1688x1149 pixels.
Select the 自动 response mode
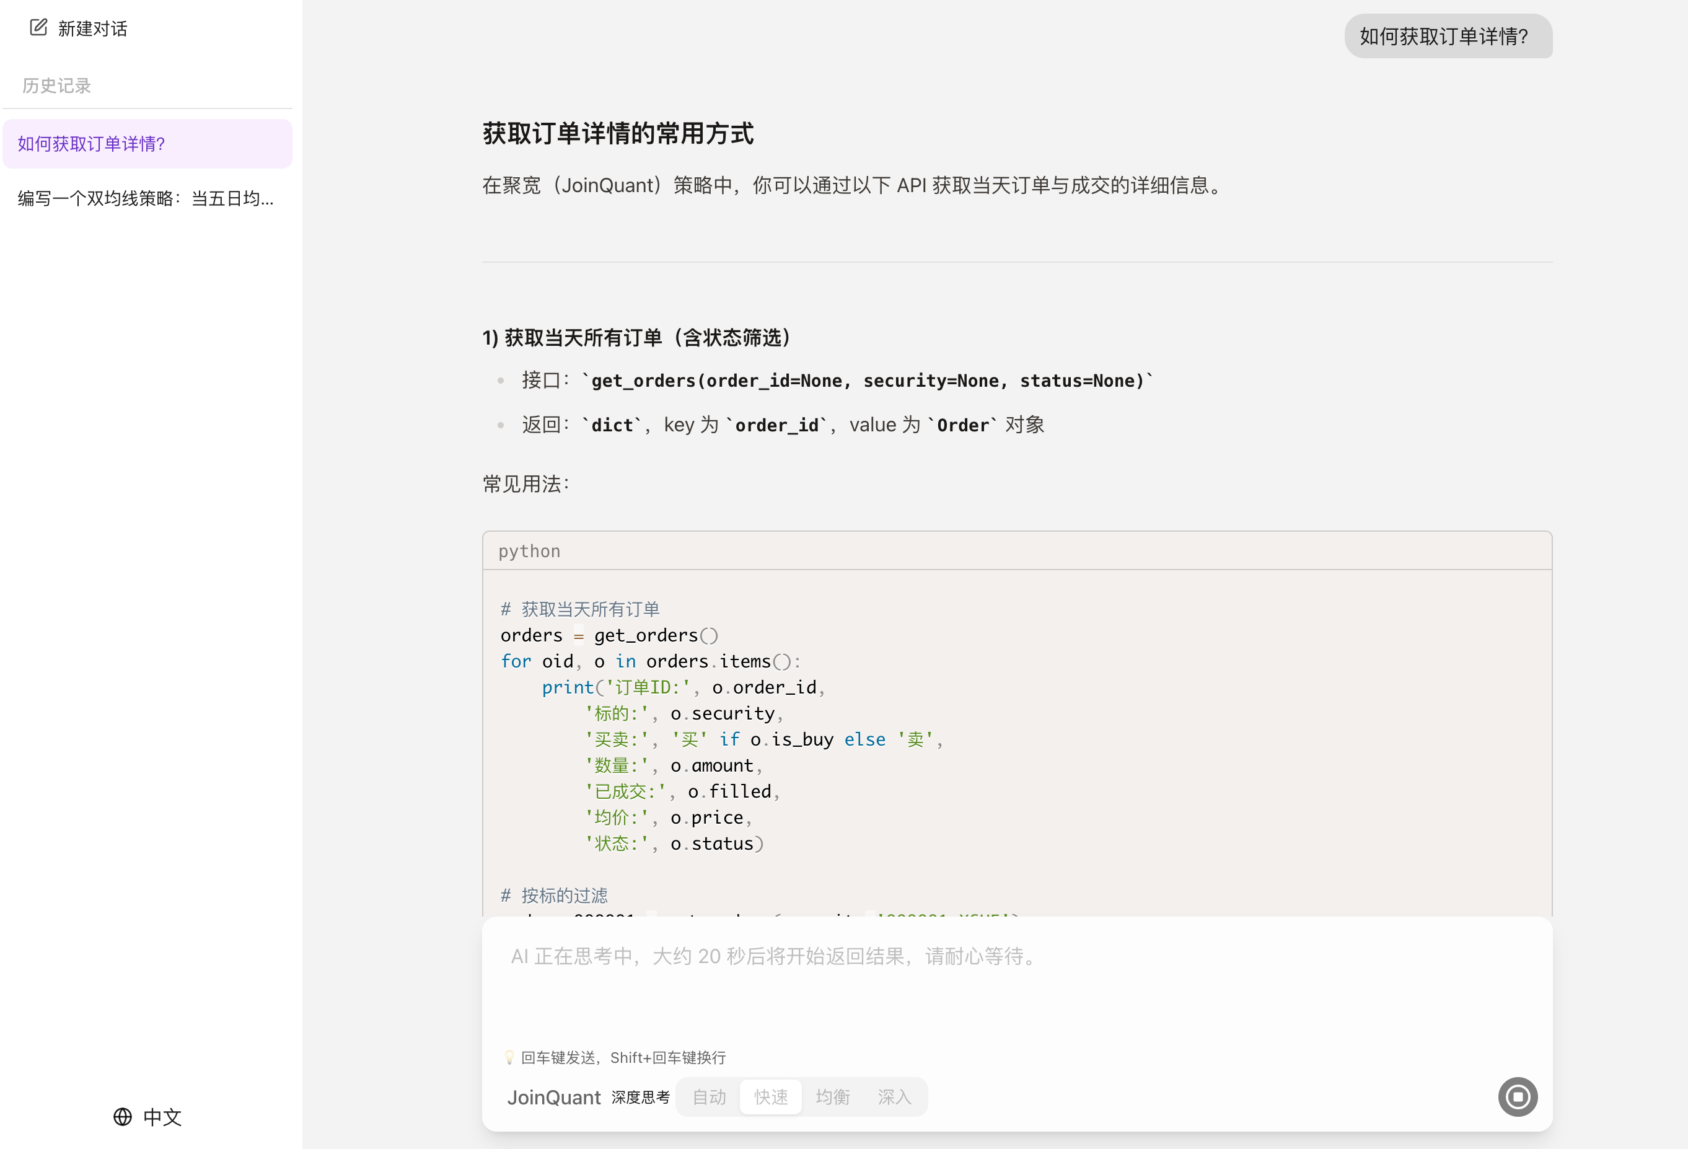(x=708, y=1097)
